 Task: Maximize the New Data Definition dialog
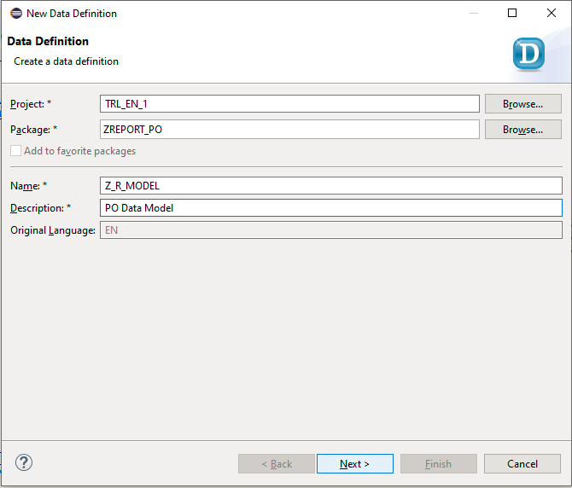512,13
